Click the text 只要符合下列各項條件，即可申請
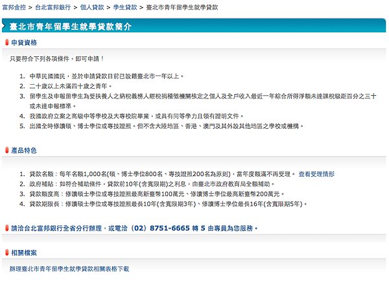The width and height of the screenshot is (389, 283). click(57, 59)
